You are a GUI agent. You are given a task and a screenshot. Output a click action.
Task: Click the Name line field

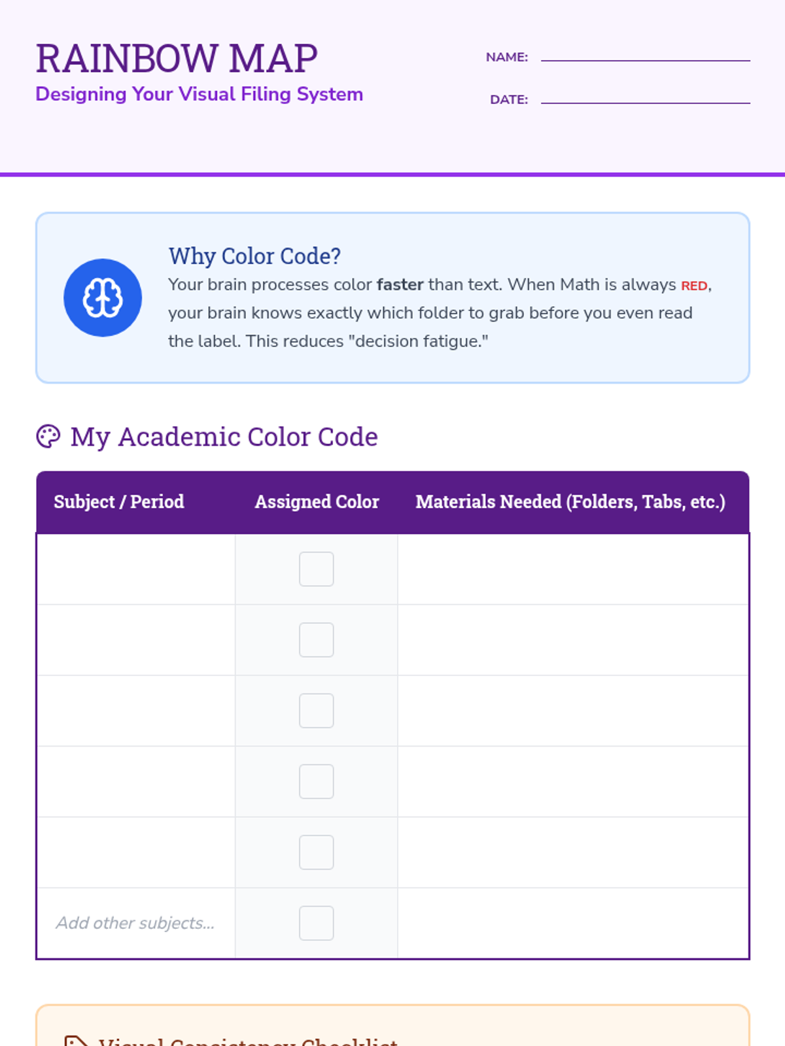(x=645, y=54)
